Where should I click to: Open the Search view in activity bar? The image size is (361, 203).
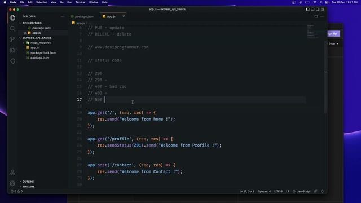[x=12, y=29]
